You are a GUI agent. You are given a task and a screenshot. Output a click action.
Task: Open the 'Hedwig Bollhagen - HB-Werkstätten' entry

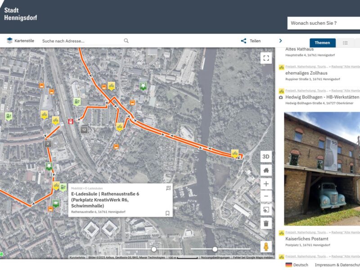tap(322, 97)
